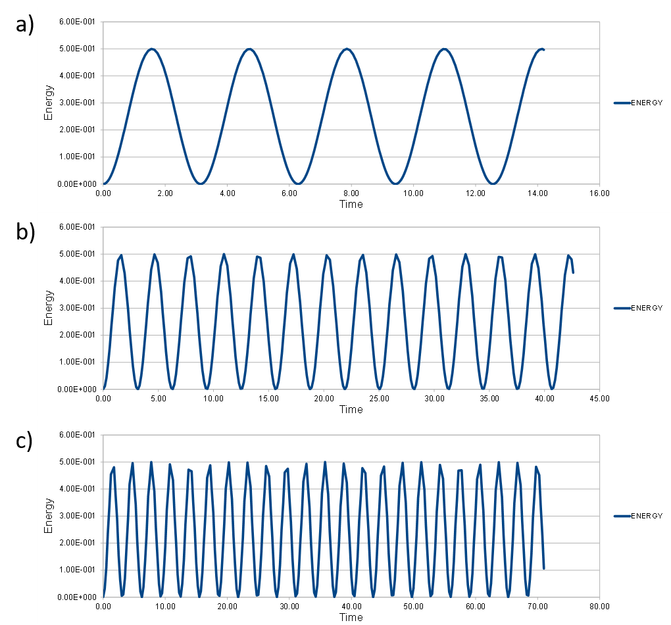This screenshot has height=625, width=671.
Task: Click 6.00E-001 tick label in chart a
Action: click(x=77, y=22)
